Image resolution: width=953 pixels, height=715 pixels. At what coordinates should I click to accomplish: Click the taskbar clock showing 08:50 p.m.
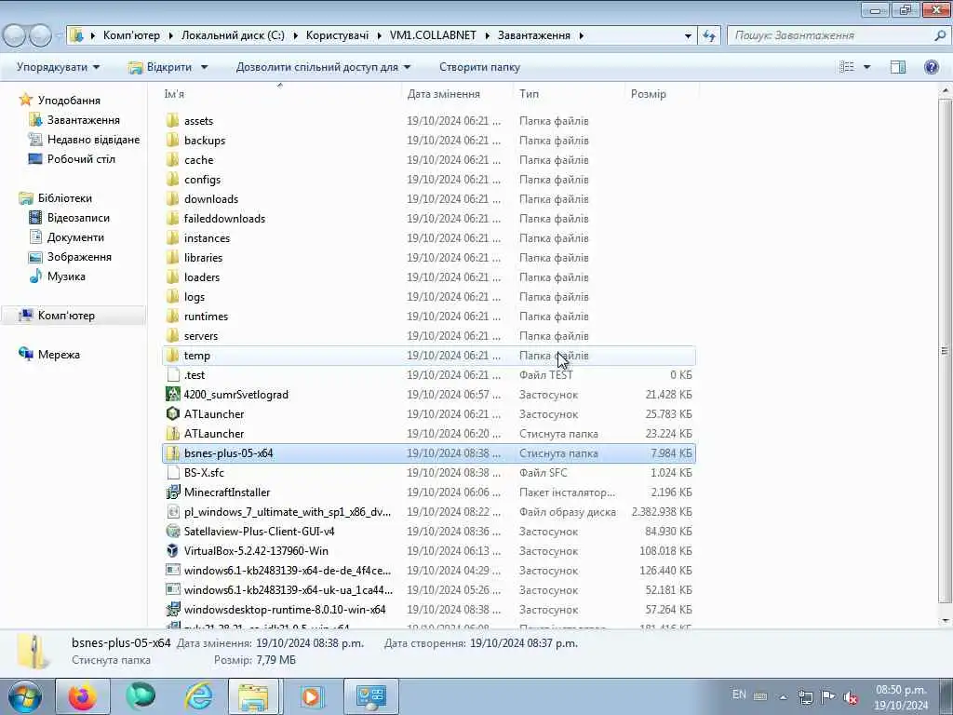(901, 697)
